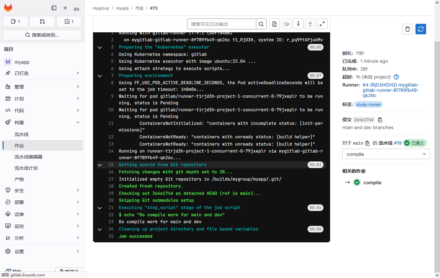Open 流水线编辑器 from the sidebar
The width and height of the screenshot is (440, 278).
coord(42,157)
